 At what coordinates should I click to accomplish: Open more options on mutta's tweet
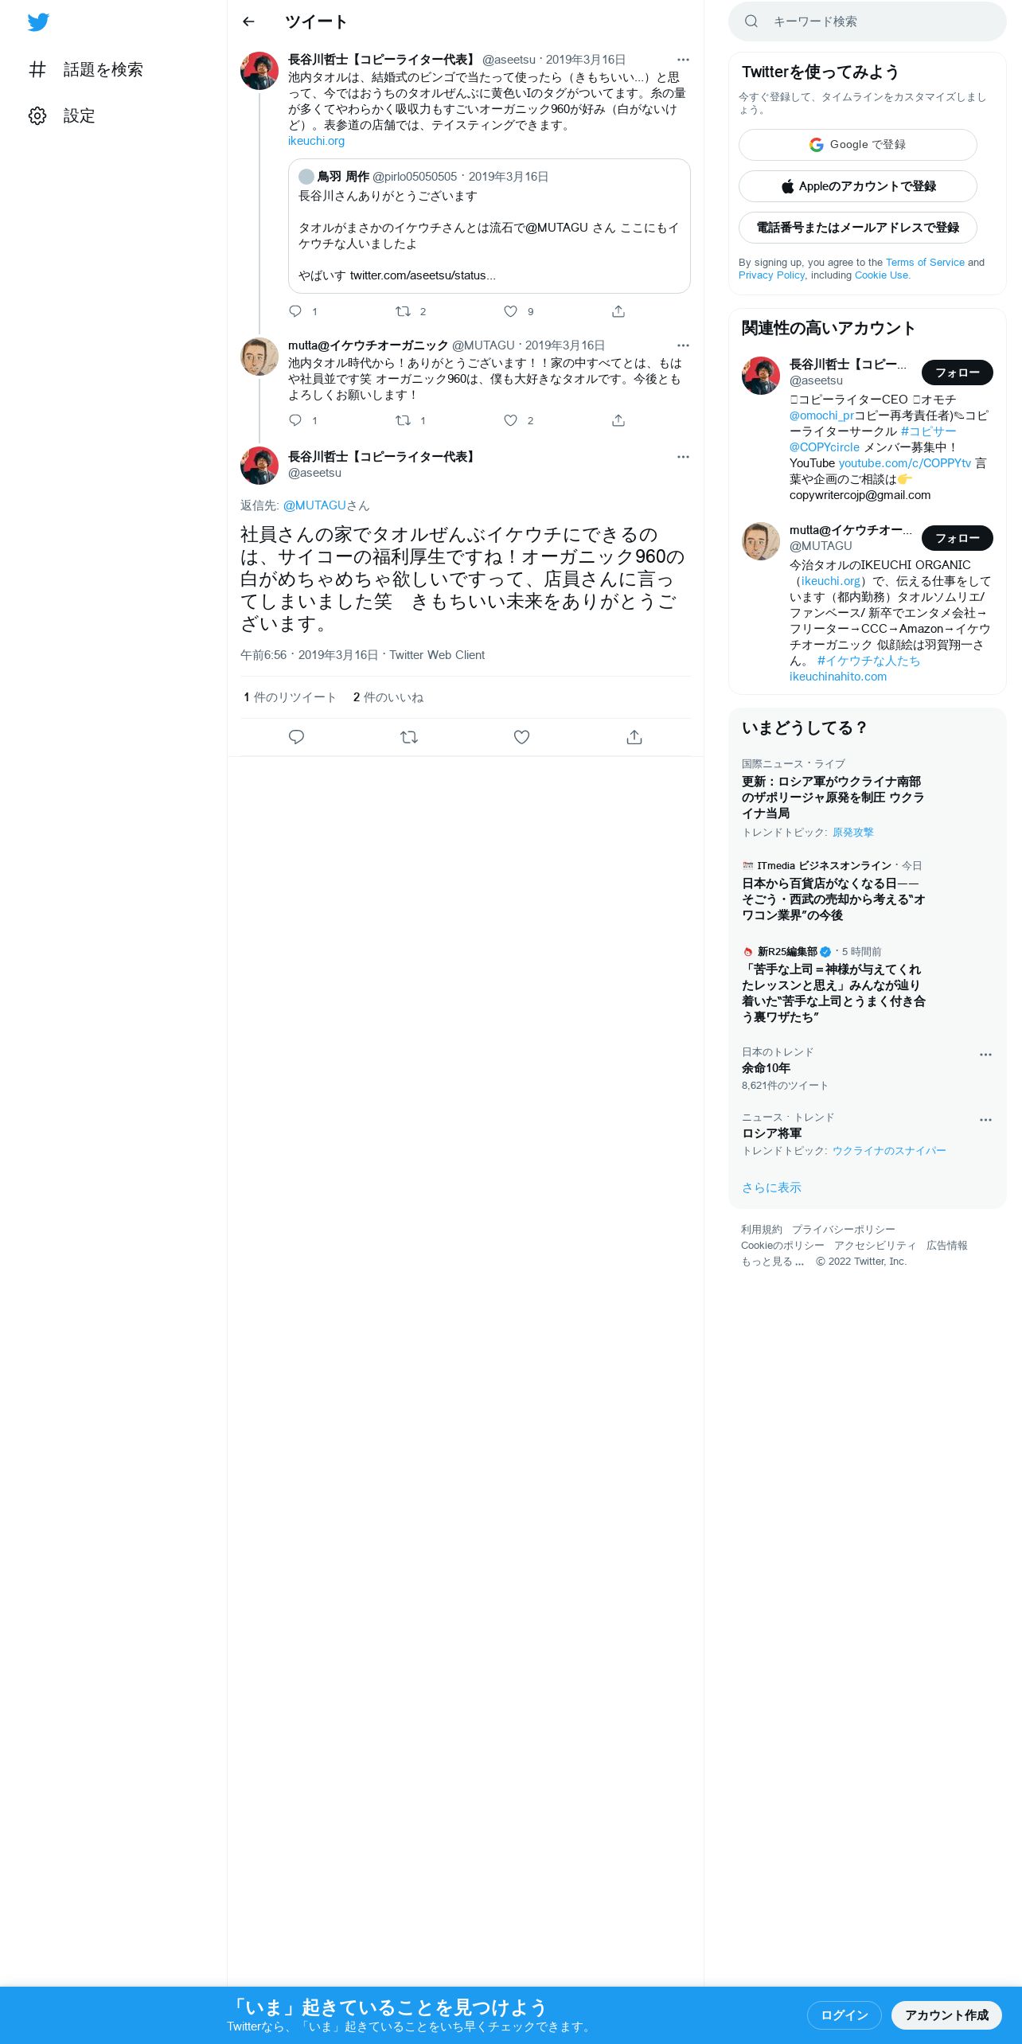click(x=683, y=345)
